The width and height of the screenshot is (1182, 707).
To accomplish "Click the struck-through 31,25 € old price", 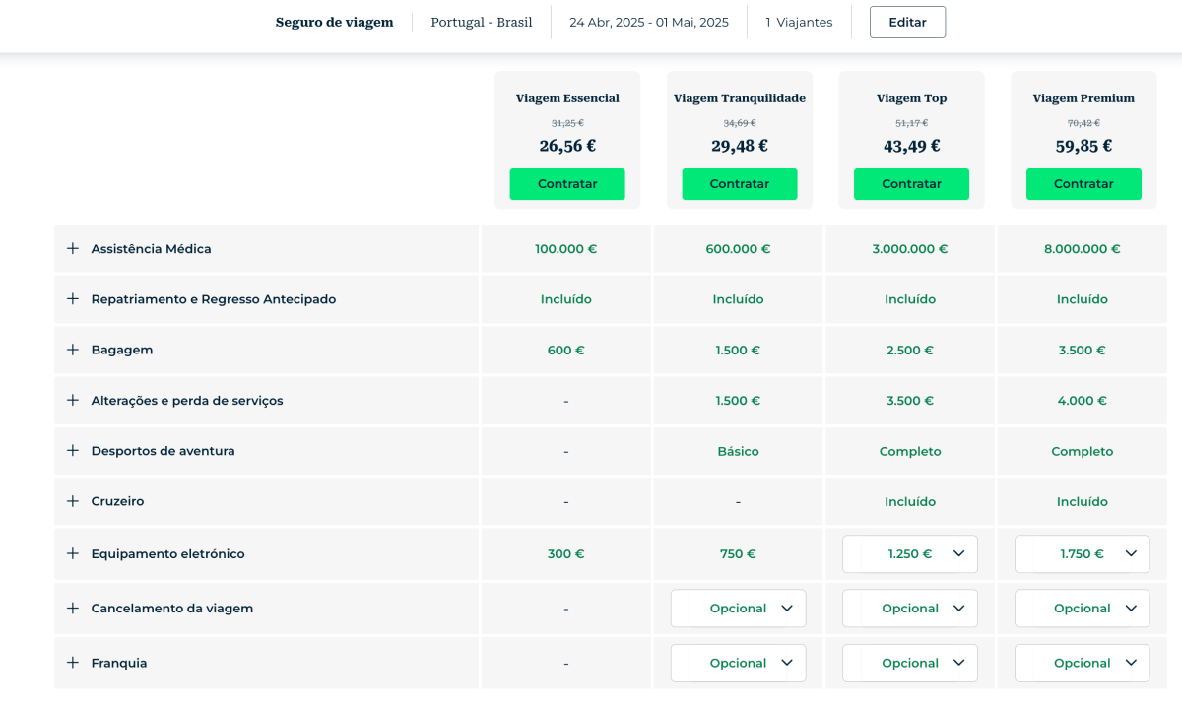I will coord(567,123).
